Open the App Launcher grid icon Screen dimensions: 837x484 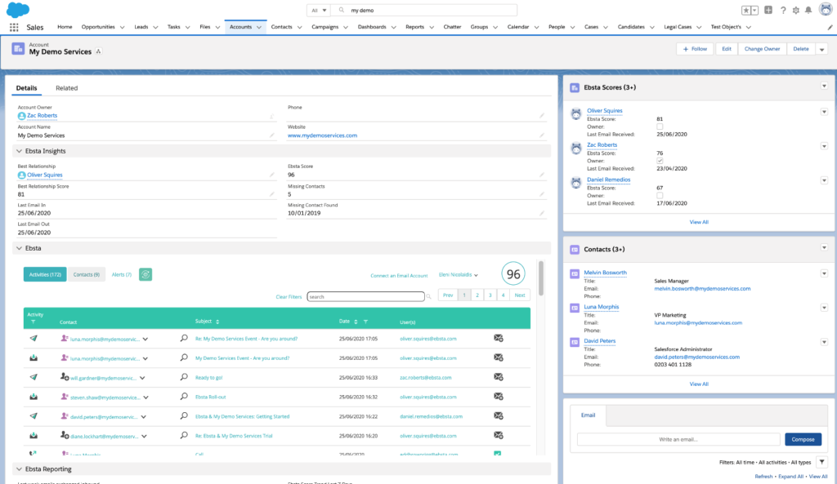point(14,27)
